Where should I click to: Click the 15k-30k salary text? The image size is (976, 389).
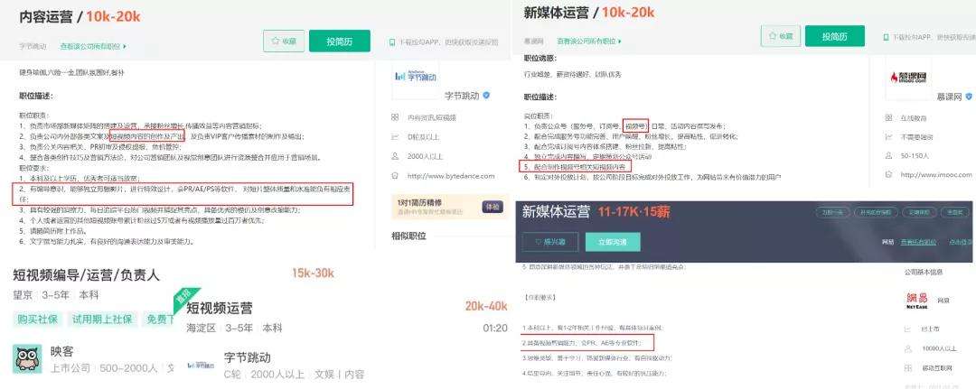[313, 273]
